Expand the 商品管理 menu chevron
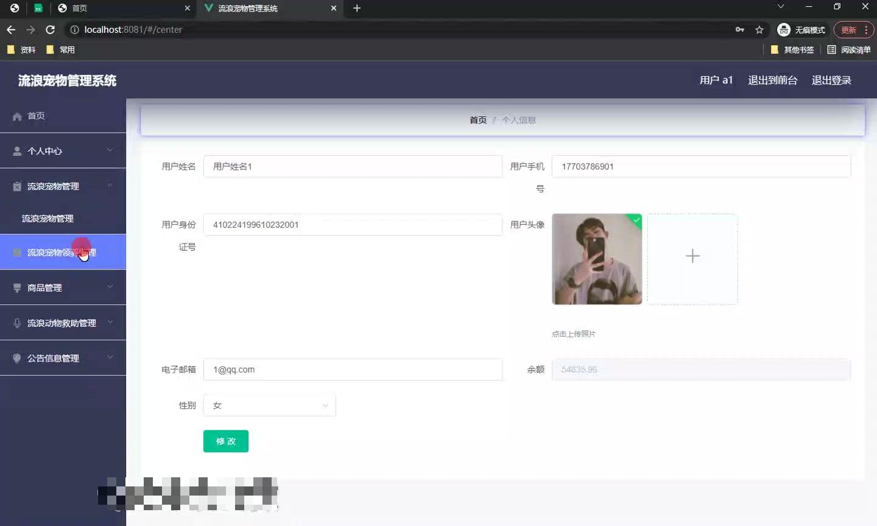 click(x=110, y=287)
